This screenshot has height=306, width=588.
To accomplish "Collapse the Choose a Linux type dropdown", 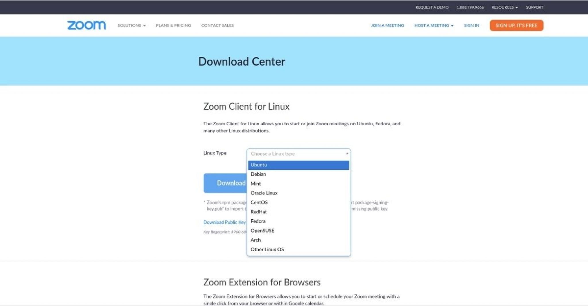I will 347,154.
